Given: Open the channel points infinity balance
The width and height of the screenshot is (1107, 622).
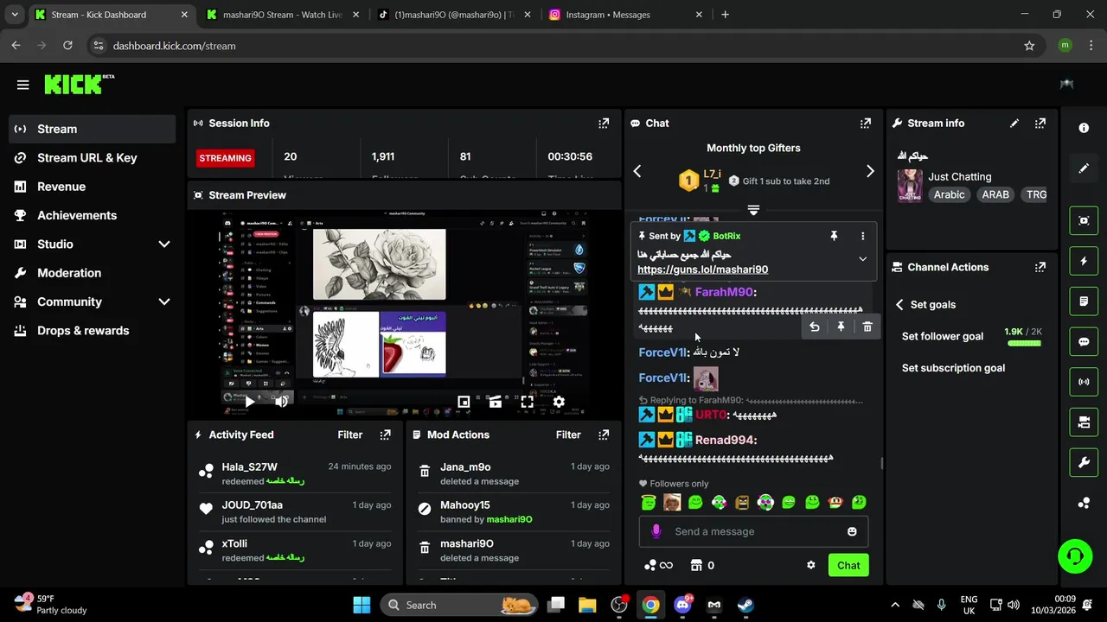Looking at the screenshot, I should click(658, 565).
